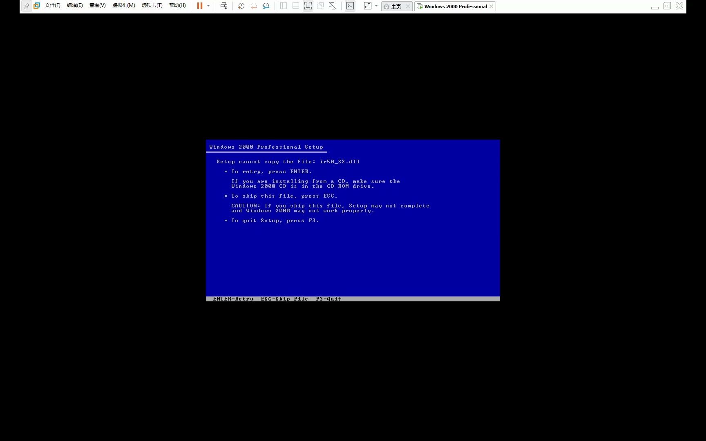
Task: Click inside the Windows 2000 Setup screen
Action: coord(353,220)
